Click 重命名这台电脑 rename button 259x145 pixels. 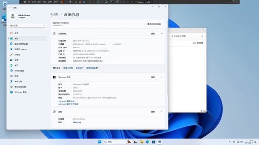click(154, 24)
